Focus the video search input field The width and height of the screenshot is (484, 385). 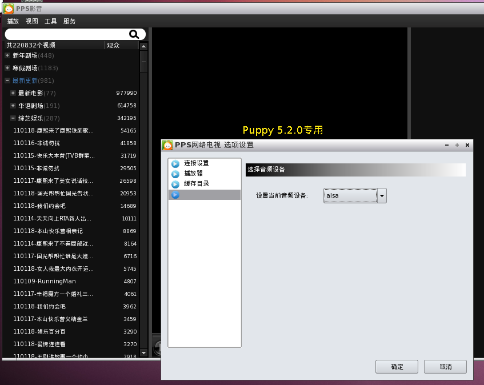pyautogui.click(x=67, y=34)
